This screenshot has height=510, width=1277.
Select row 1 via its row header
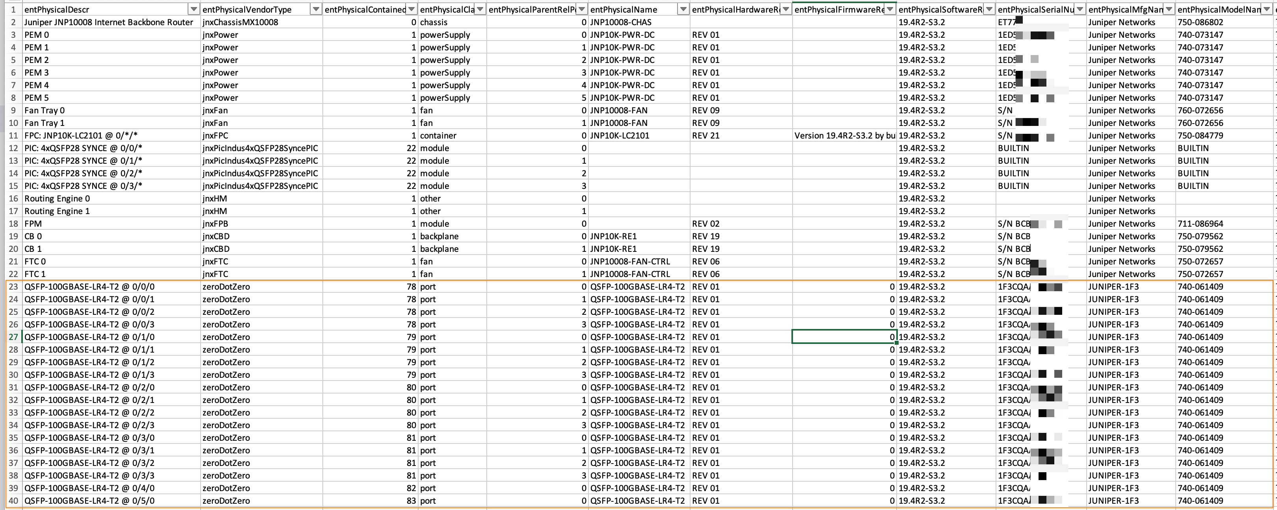13,9
